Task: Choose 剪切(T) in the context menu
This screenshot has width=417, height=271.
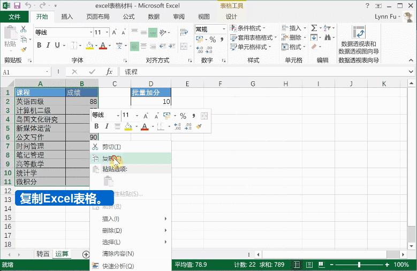Action: click(131, 147)
